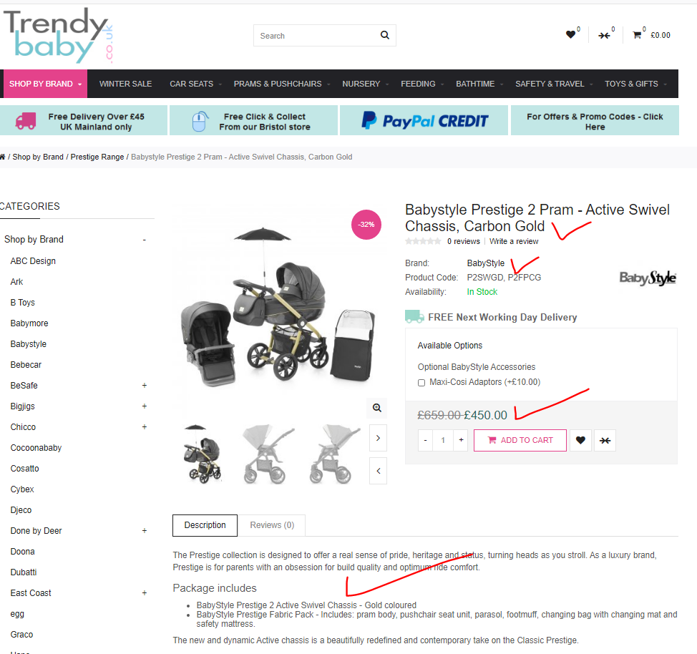This screenshot has height=654, width=697.
Task: Show next thumbnails with right chevron
Action: coord(378,438)
